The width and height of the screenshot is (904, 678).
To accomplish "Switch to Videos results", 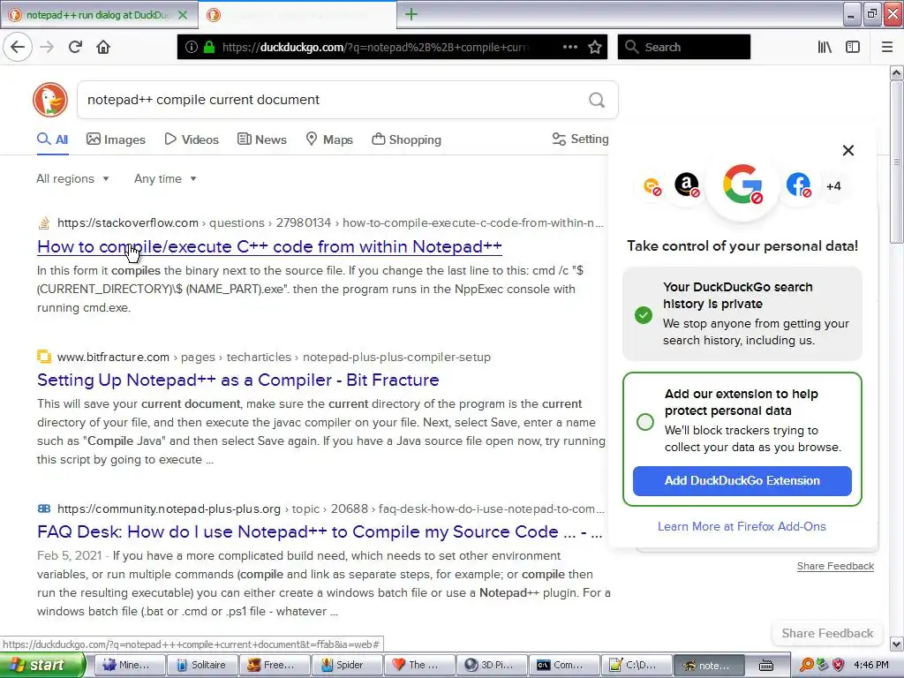I will coord(192,139).
